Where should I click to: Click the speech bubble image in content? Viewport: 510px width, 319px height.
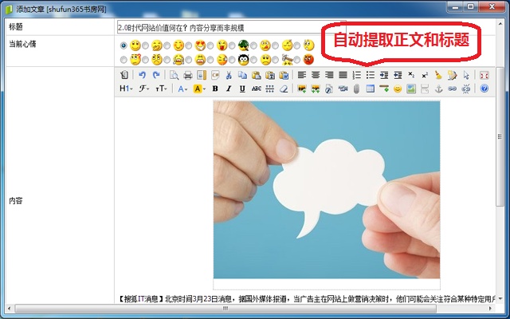326,189
